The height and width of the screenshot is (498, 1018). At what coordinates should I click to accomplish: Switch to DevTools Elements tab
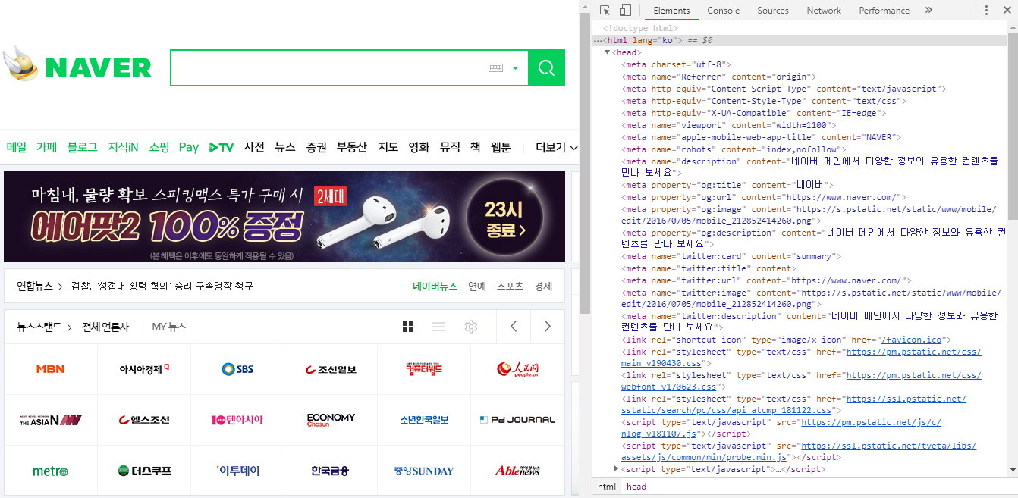point(671,11)
